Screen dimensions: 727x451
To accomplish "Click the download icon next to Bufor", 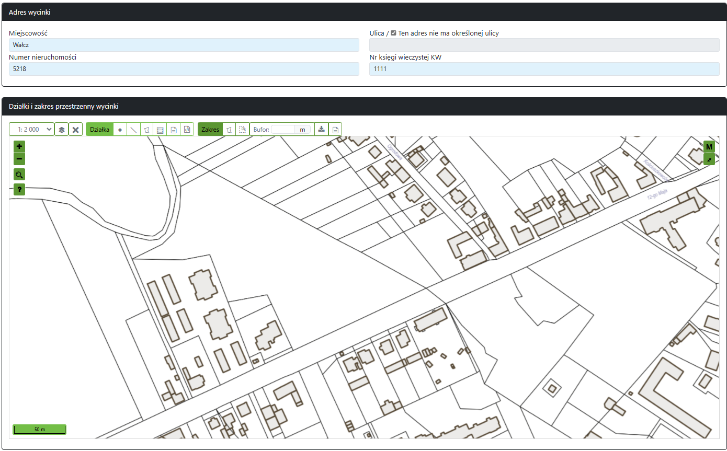I will click(322, 130).
